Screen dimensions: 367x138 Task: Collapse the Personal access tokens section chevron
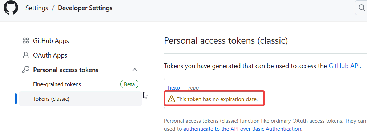(x=135, y=70)
